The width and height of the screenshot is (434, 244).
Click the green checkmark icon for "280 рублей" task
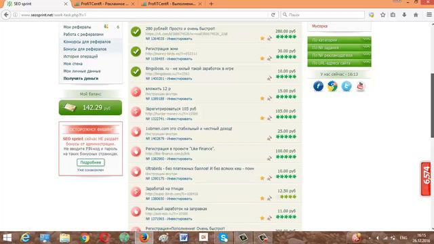(x=136, y=32)
